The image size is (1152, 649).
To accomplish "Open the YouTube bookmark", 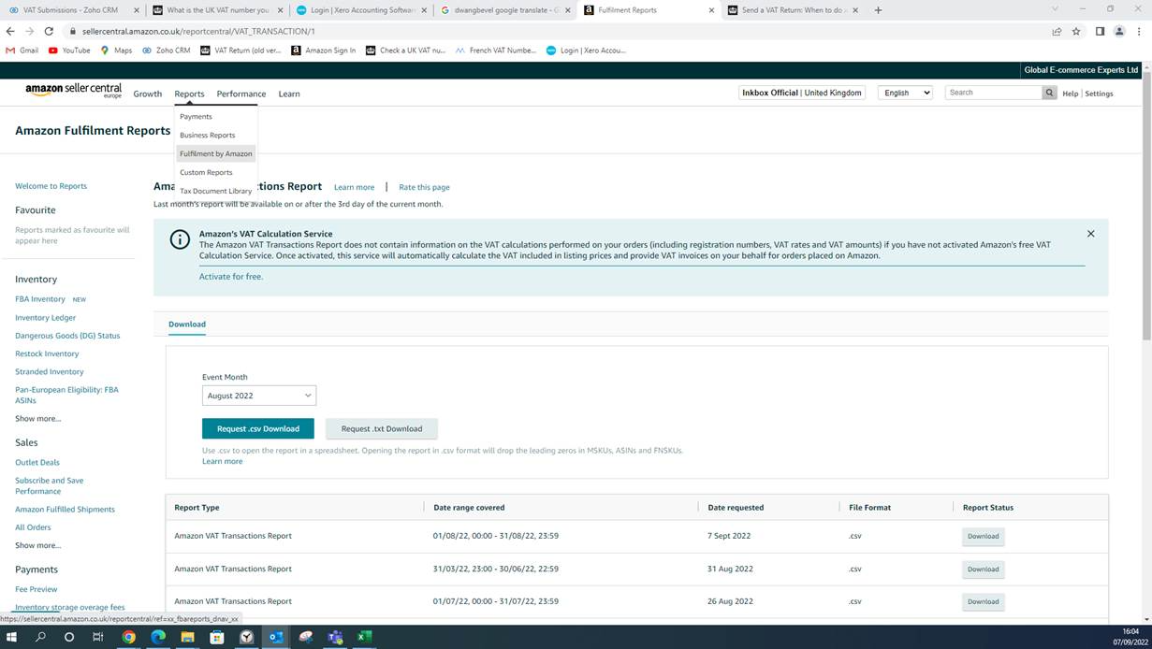I will pyautogui.click(x=69, y=50).
